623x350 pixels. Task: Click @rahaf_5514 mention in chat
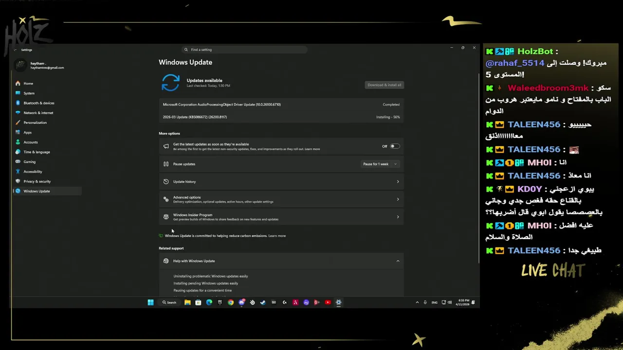pos(514,63)
